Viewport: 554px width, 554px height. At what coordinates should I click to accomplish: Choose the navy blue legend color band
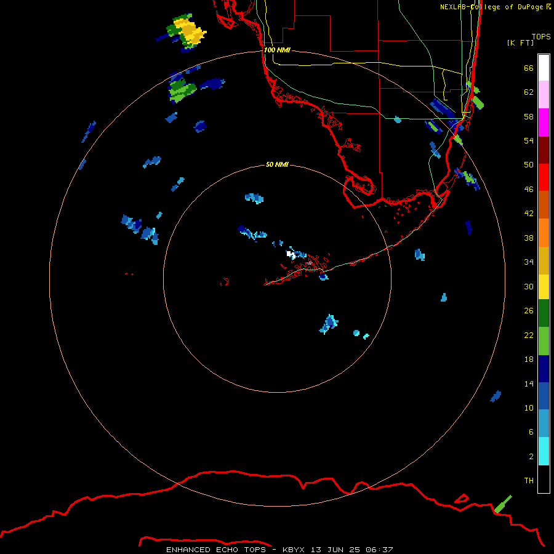[544, 369]
